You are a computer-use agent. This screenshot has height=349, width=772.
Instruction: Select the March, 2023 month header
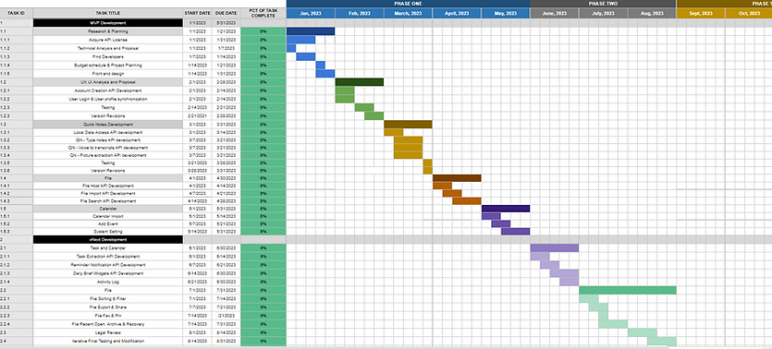(x=408, y=13)
